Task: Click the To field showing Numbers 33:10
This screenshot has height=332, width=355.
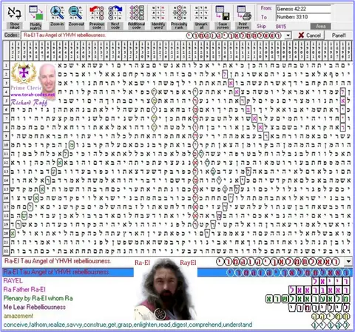Action: click(x=303, y=17)
